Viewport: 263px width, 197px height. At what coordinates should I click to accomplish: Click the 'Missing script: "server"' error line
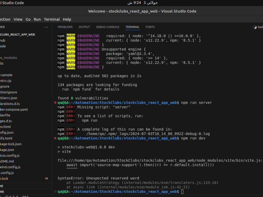[104, 107]
